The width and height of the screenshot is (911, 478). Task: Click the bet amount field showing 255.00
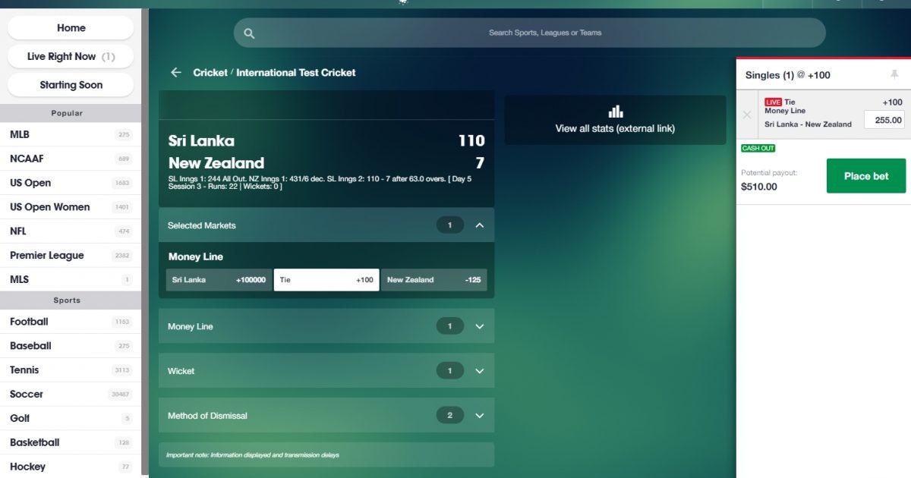(x=884, y=120)
